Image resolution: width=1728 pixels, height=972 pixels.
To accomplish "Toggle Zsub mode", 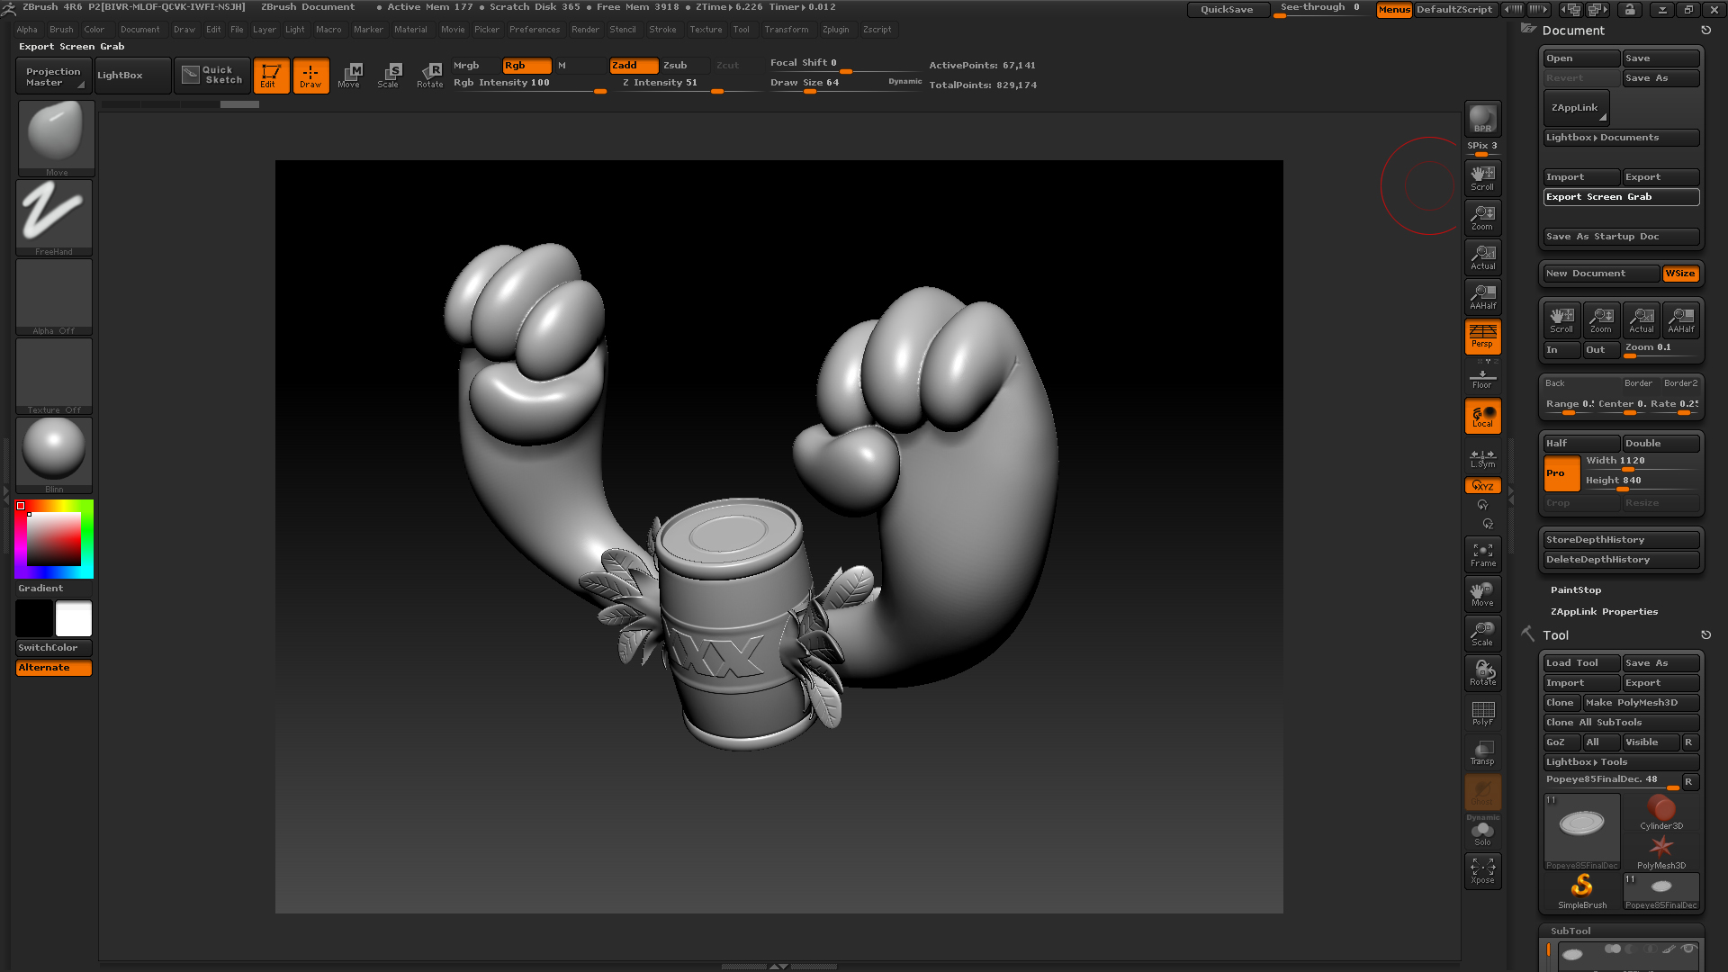I will pos(686,66).
